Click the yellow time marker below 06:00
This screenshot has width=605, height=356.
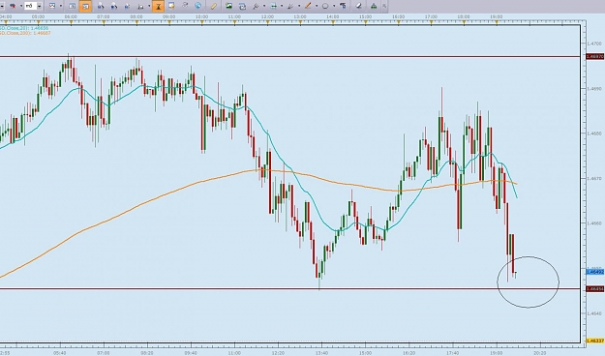tap(71, 23)
